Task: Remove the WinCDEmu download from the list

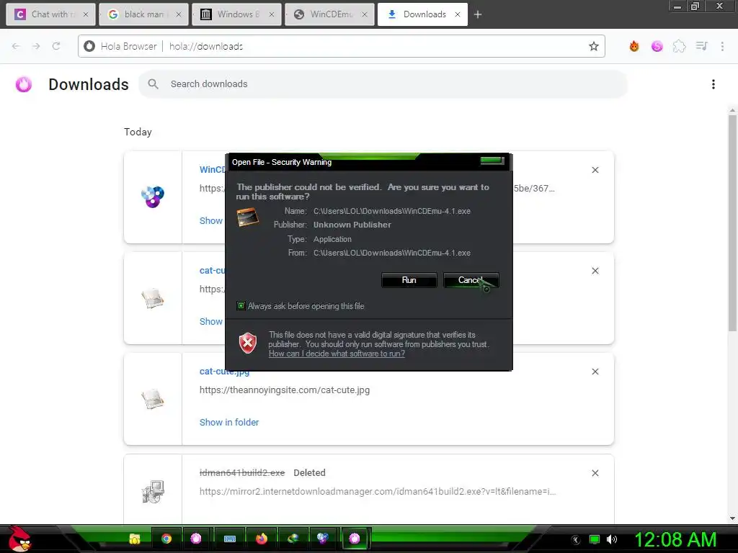Action: (595, 170)
